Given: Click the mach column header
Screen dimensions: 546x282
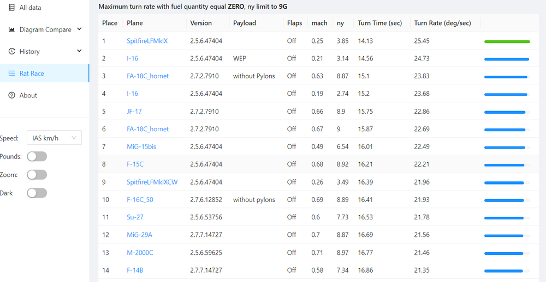Looking at the screenshot, I should [x=319, y=23].
